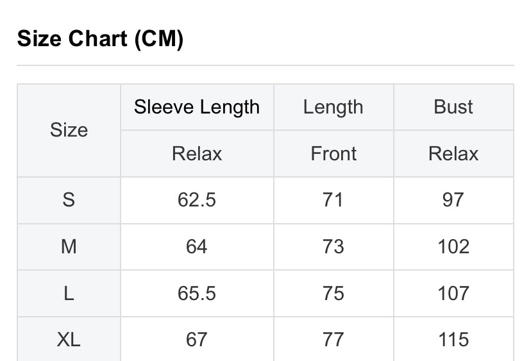Select Relax subheader under Bust
The height and width of the screenshot is (361, 531).
coord(453,154)
